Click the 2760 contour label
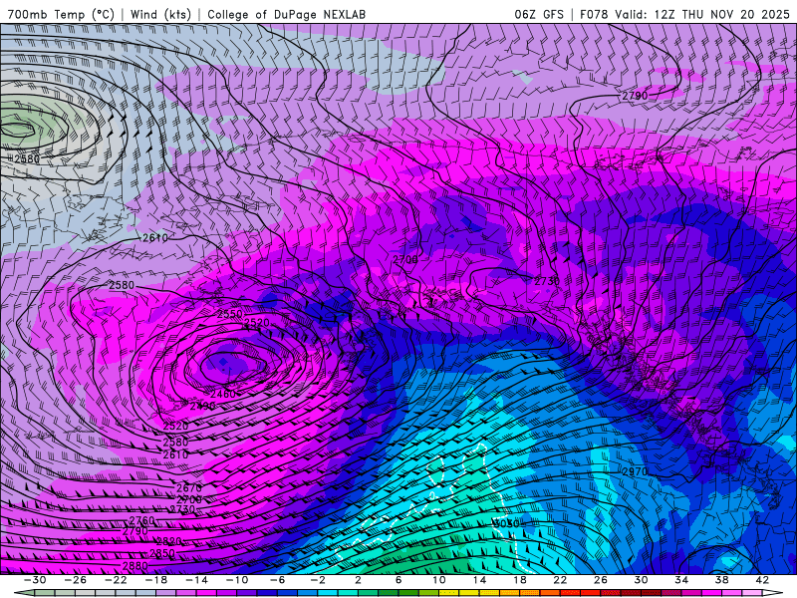This screenshot has width=797, height=598. (x=141, y=520)
